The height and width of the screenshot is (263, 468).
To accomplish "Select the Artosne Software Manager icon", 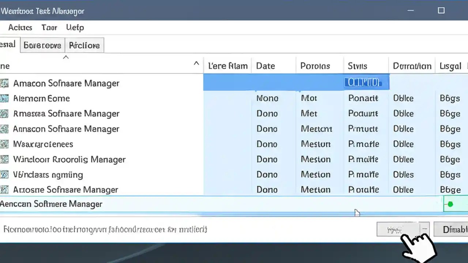I will [5, 190].
